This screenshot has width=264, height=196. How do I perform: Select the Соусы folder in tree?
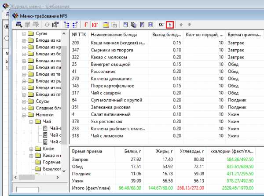click(x=42, y=101)
